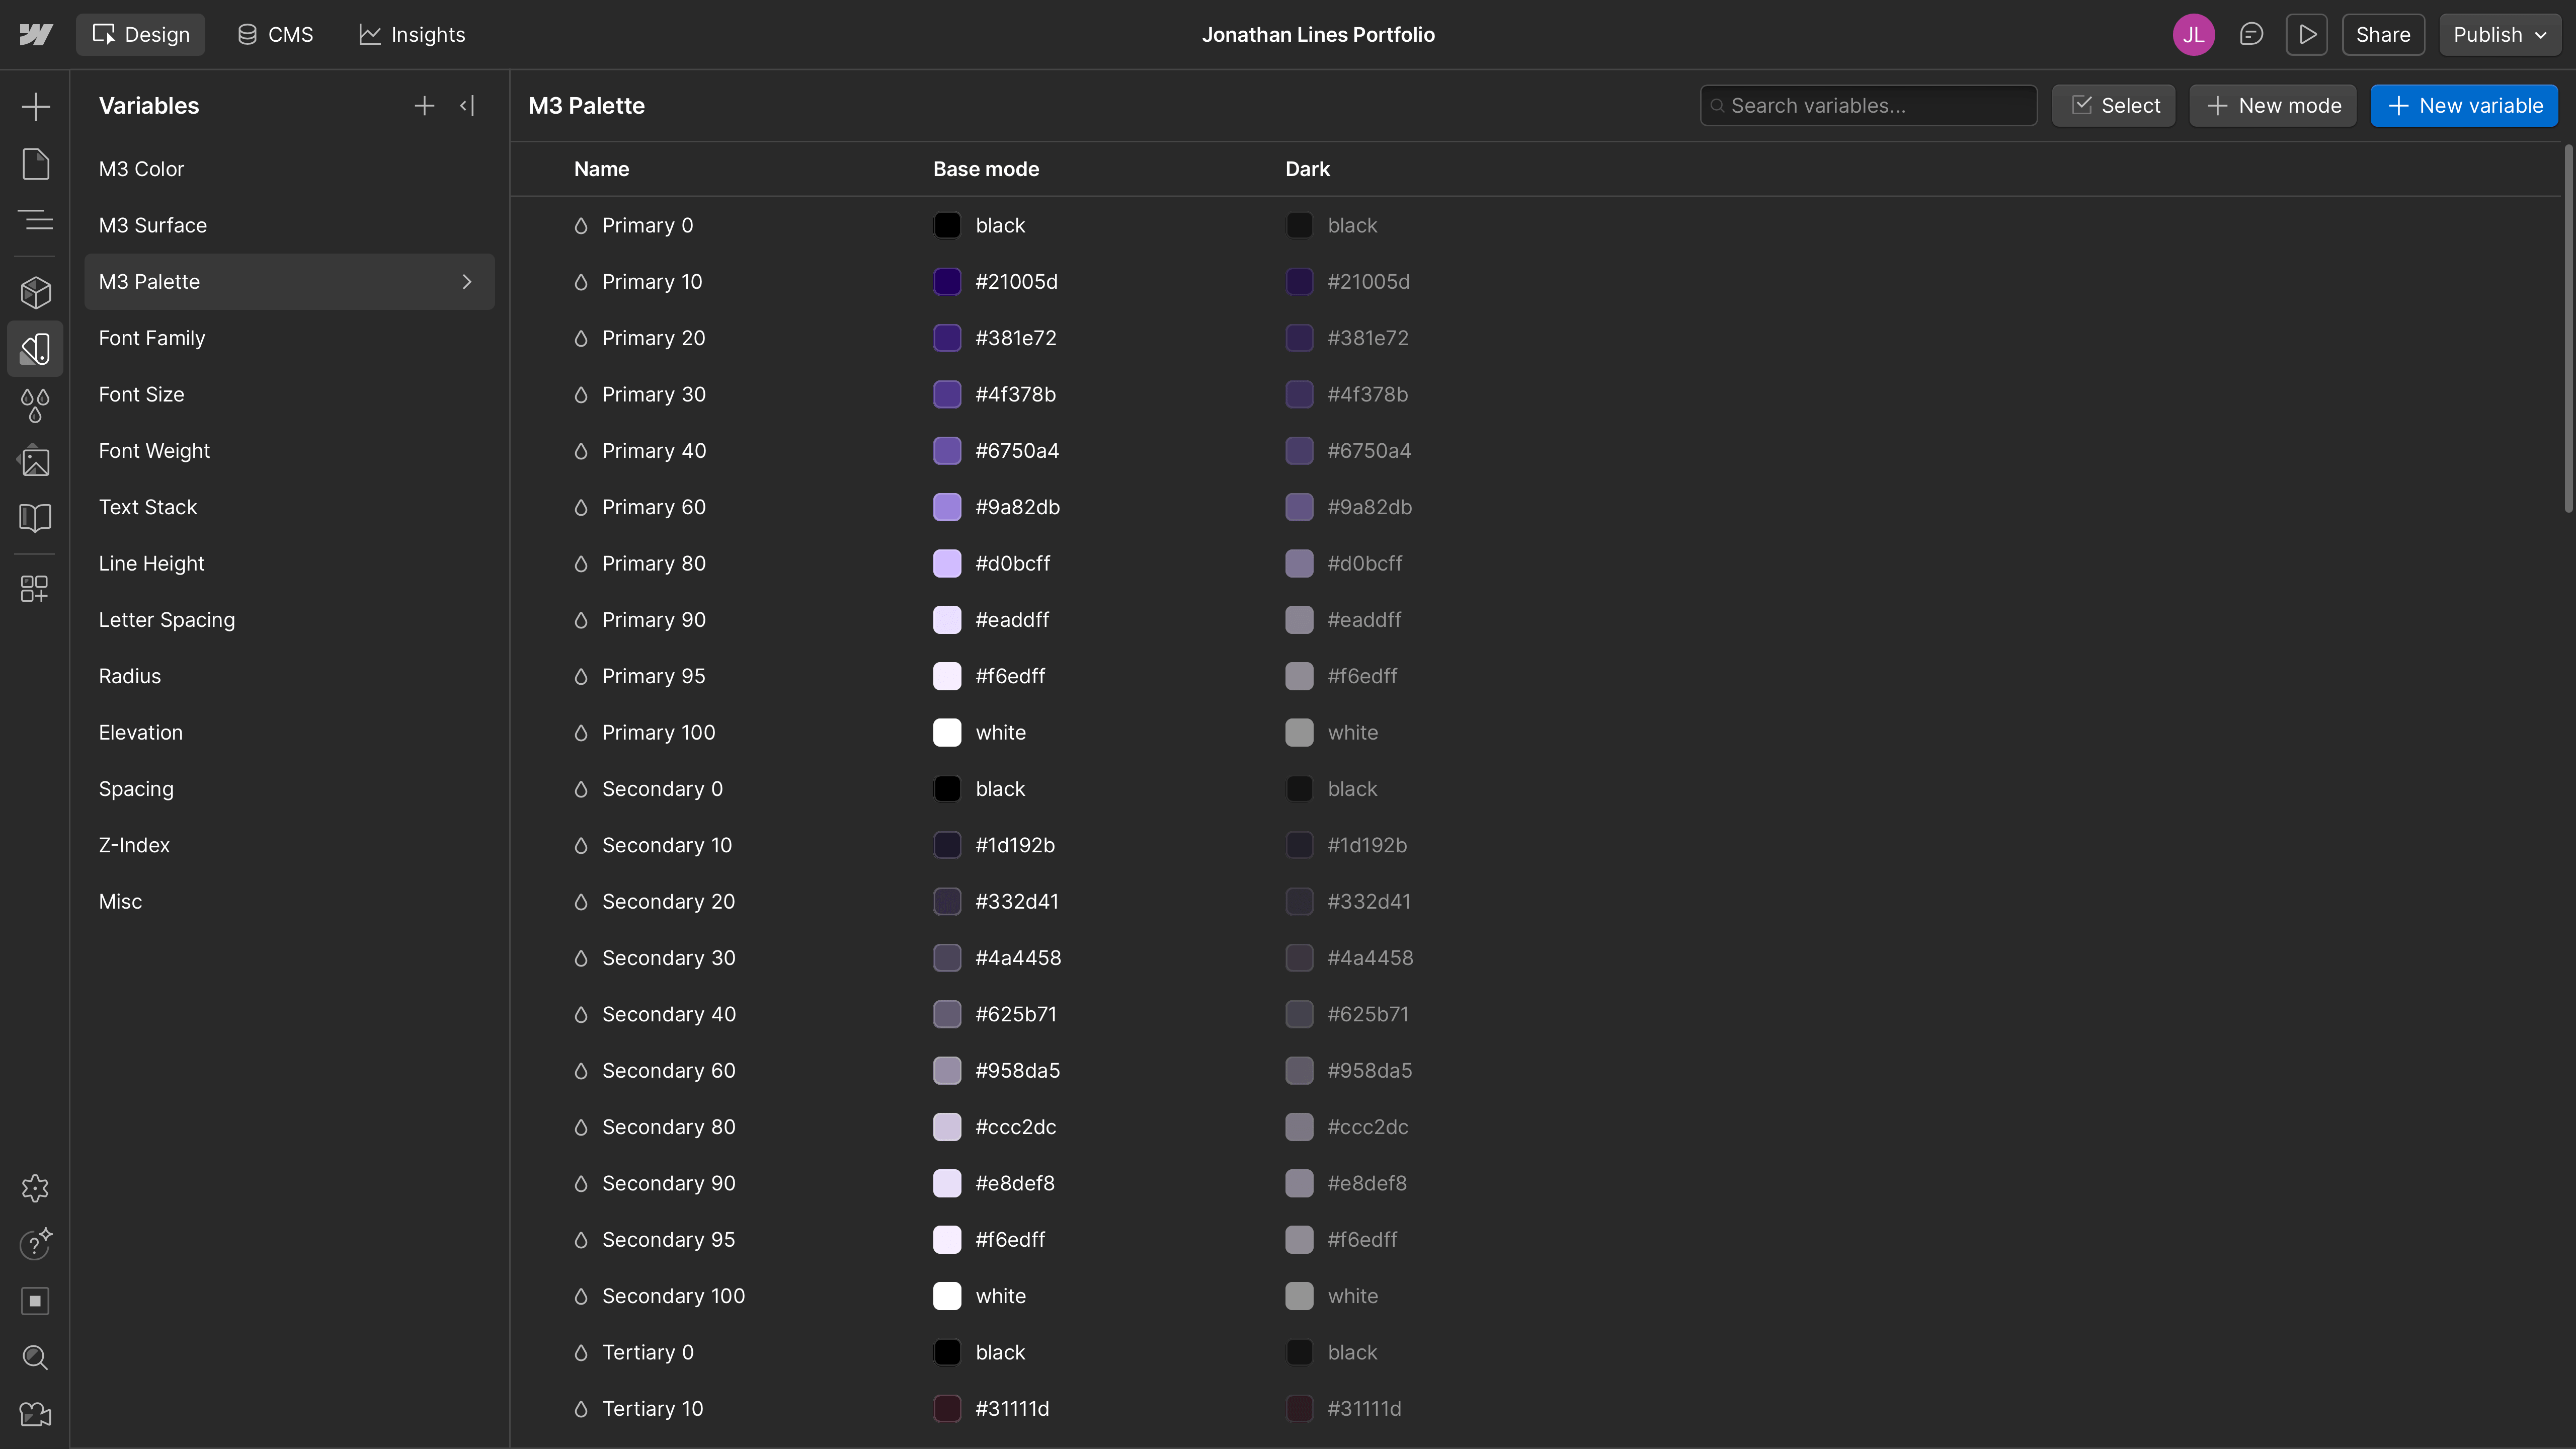Image resolution: width=2576 pixels, height=1449 pixels.
Task: Open the Add elements panel
Action: pyautogui.click(x=35, y=106)
